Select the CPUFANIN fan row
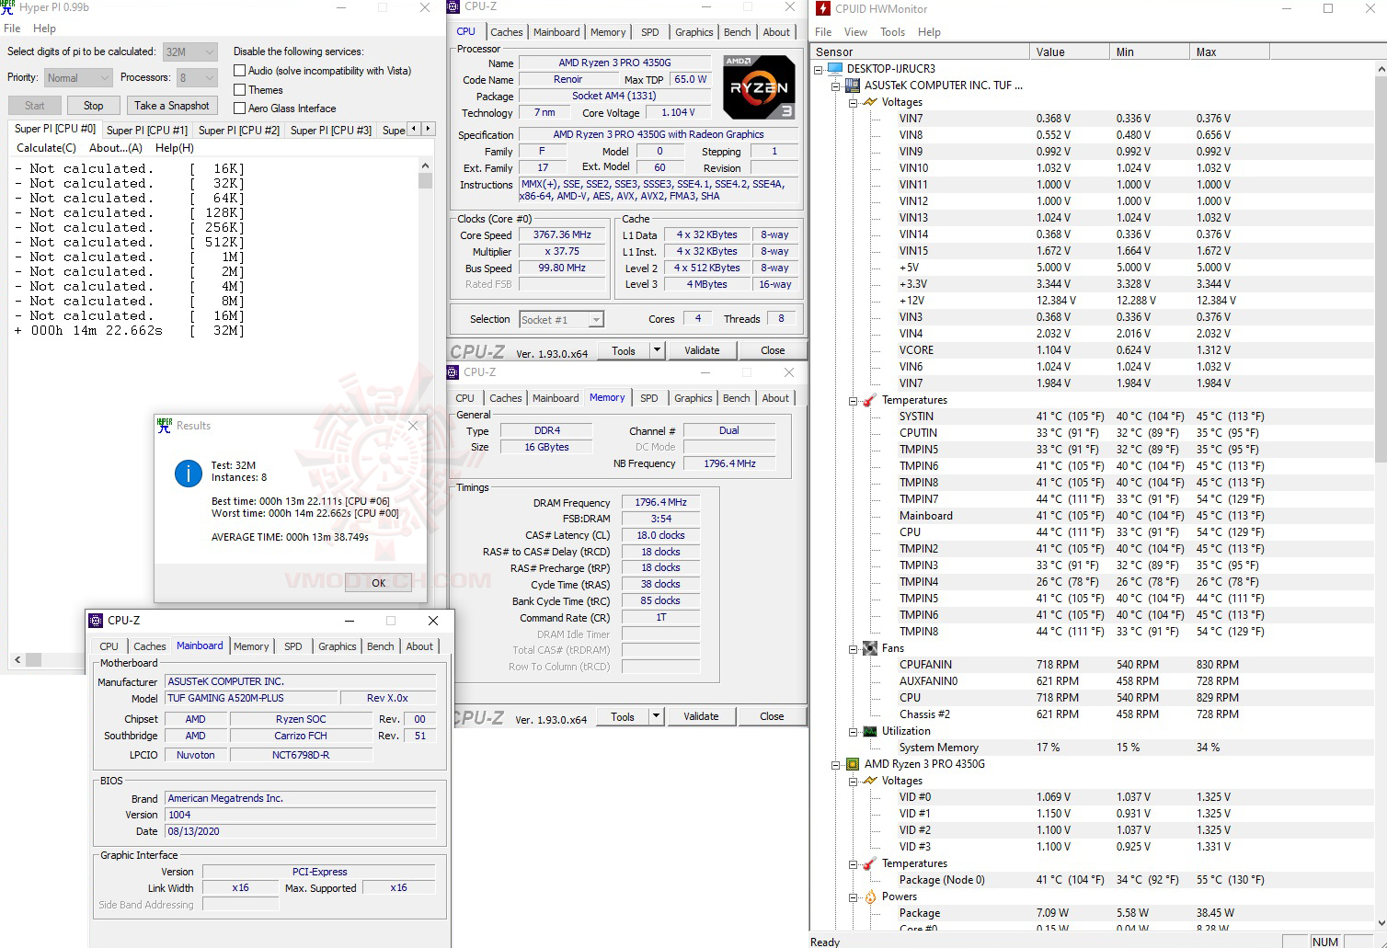Viewport: 1387px width, 948px height. click(1091, 665)
